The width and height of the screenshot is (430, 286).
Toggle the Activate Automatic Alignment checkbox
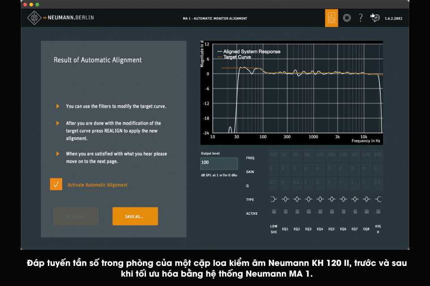[56, 184]
